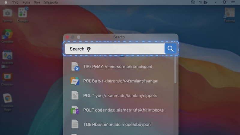Open the bottom Chrome desktop icon
This screenshot has height=135, width=240.
[x=7, y=98]
